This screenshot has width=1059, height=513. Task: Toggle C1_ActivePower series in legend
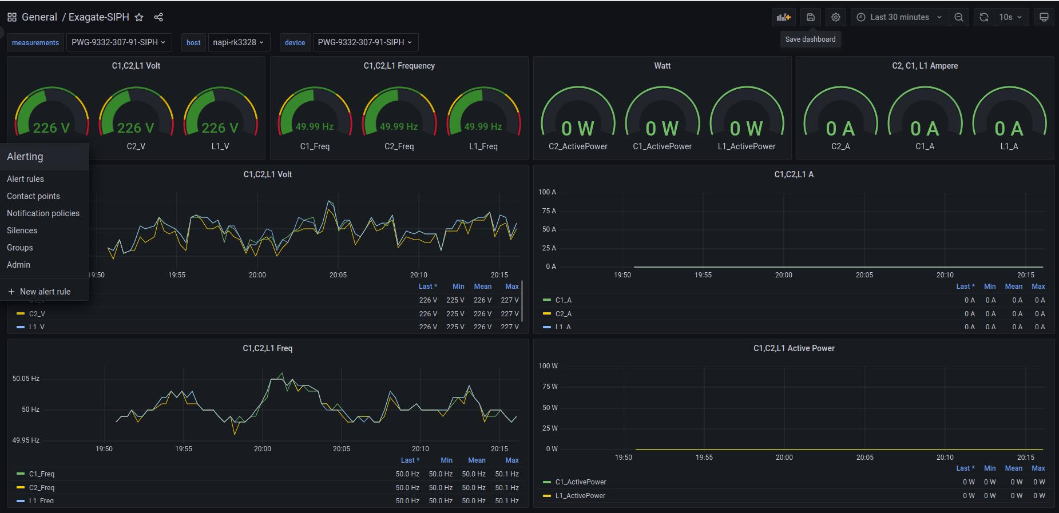(x=580, y=482)
